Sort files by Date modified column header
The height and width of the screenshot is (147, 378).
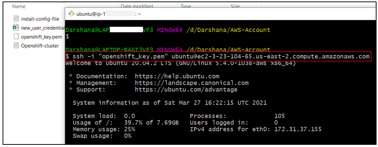(137, 7)
